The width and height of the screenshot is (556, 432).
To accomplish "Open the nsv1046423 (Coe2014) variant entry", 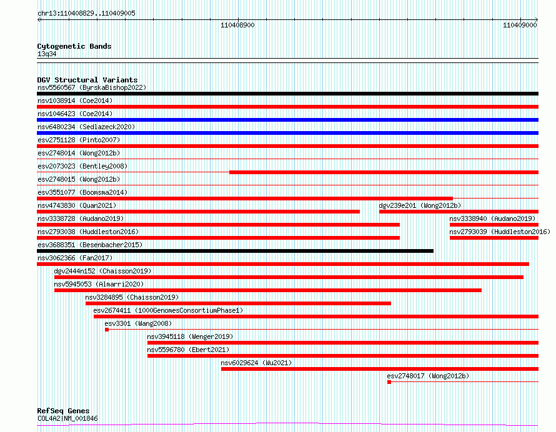I will coord(75,114).
